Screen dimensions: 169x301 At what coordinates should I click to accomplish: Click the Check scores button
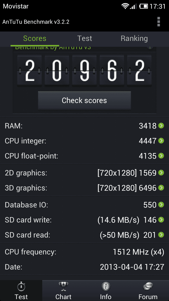click(84, 100)
